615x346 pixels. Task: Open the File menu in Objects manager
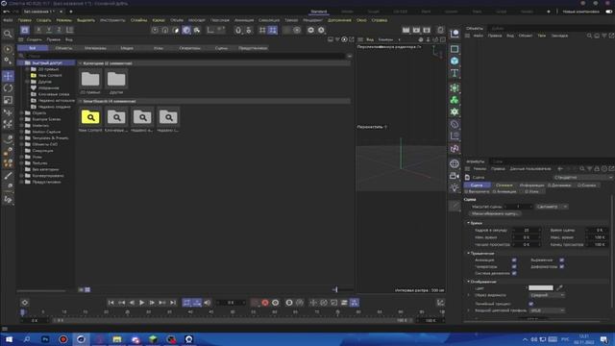pos(479,36)
